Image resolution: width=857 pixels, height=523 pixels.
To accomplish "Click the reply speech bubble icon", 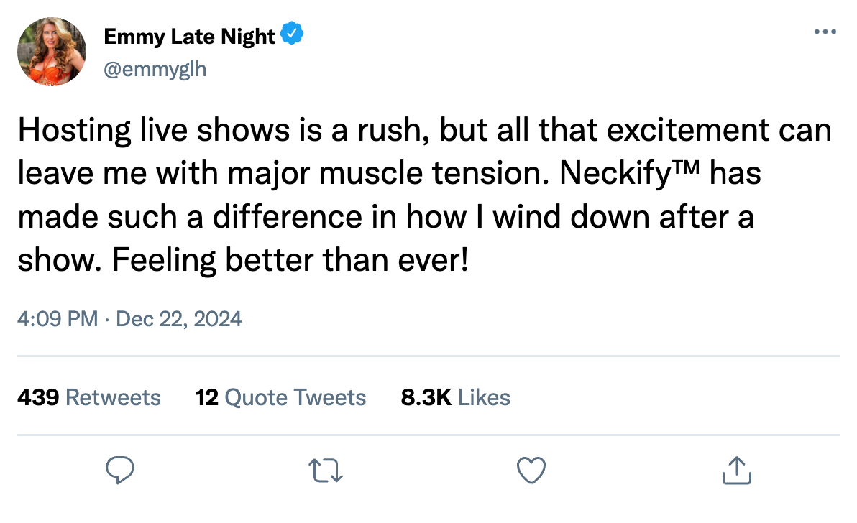I will pyautogui.click(x=119, y=470).
